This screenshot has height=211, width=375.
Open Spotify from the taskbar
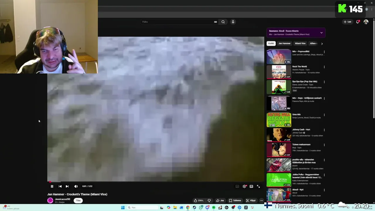214,207
